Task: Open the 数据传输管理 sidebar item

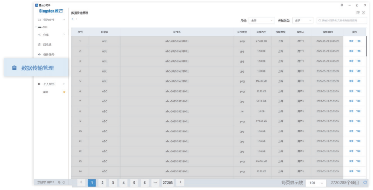Action: [36, 68]
